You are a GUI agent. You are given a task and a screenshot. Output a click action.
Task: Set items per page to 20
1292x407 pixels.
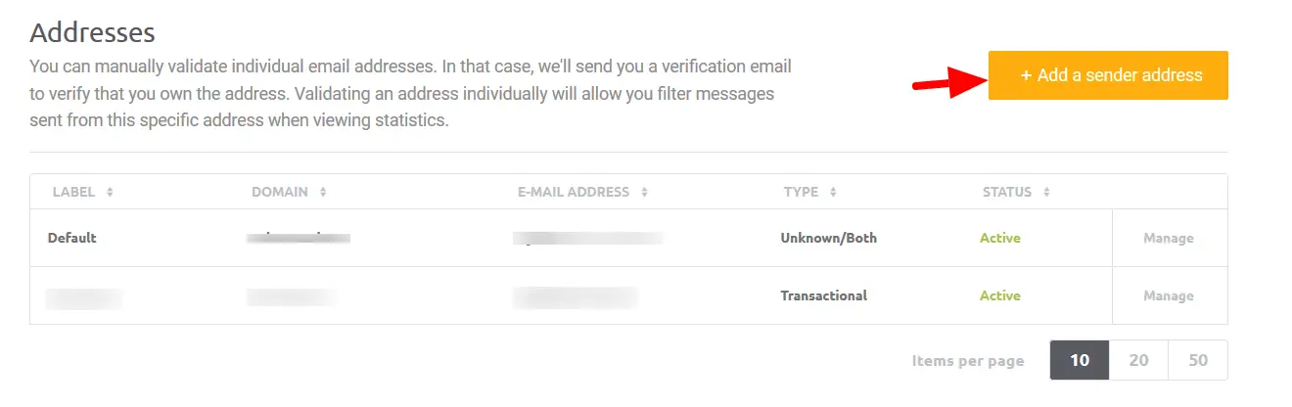[1138, 360]
